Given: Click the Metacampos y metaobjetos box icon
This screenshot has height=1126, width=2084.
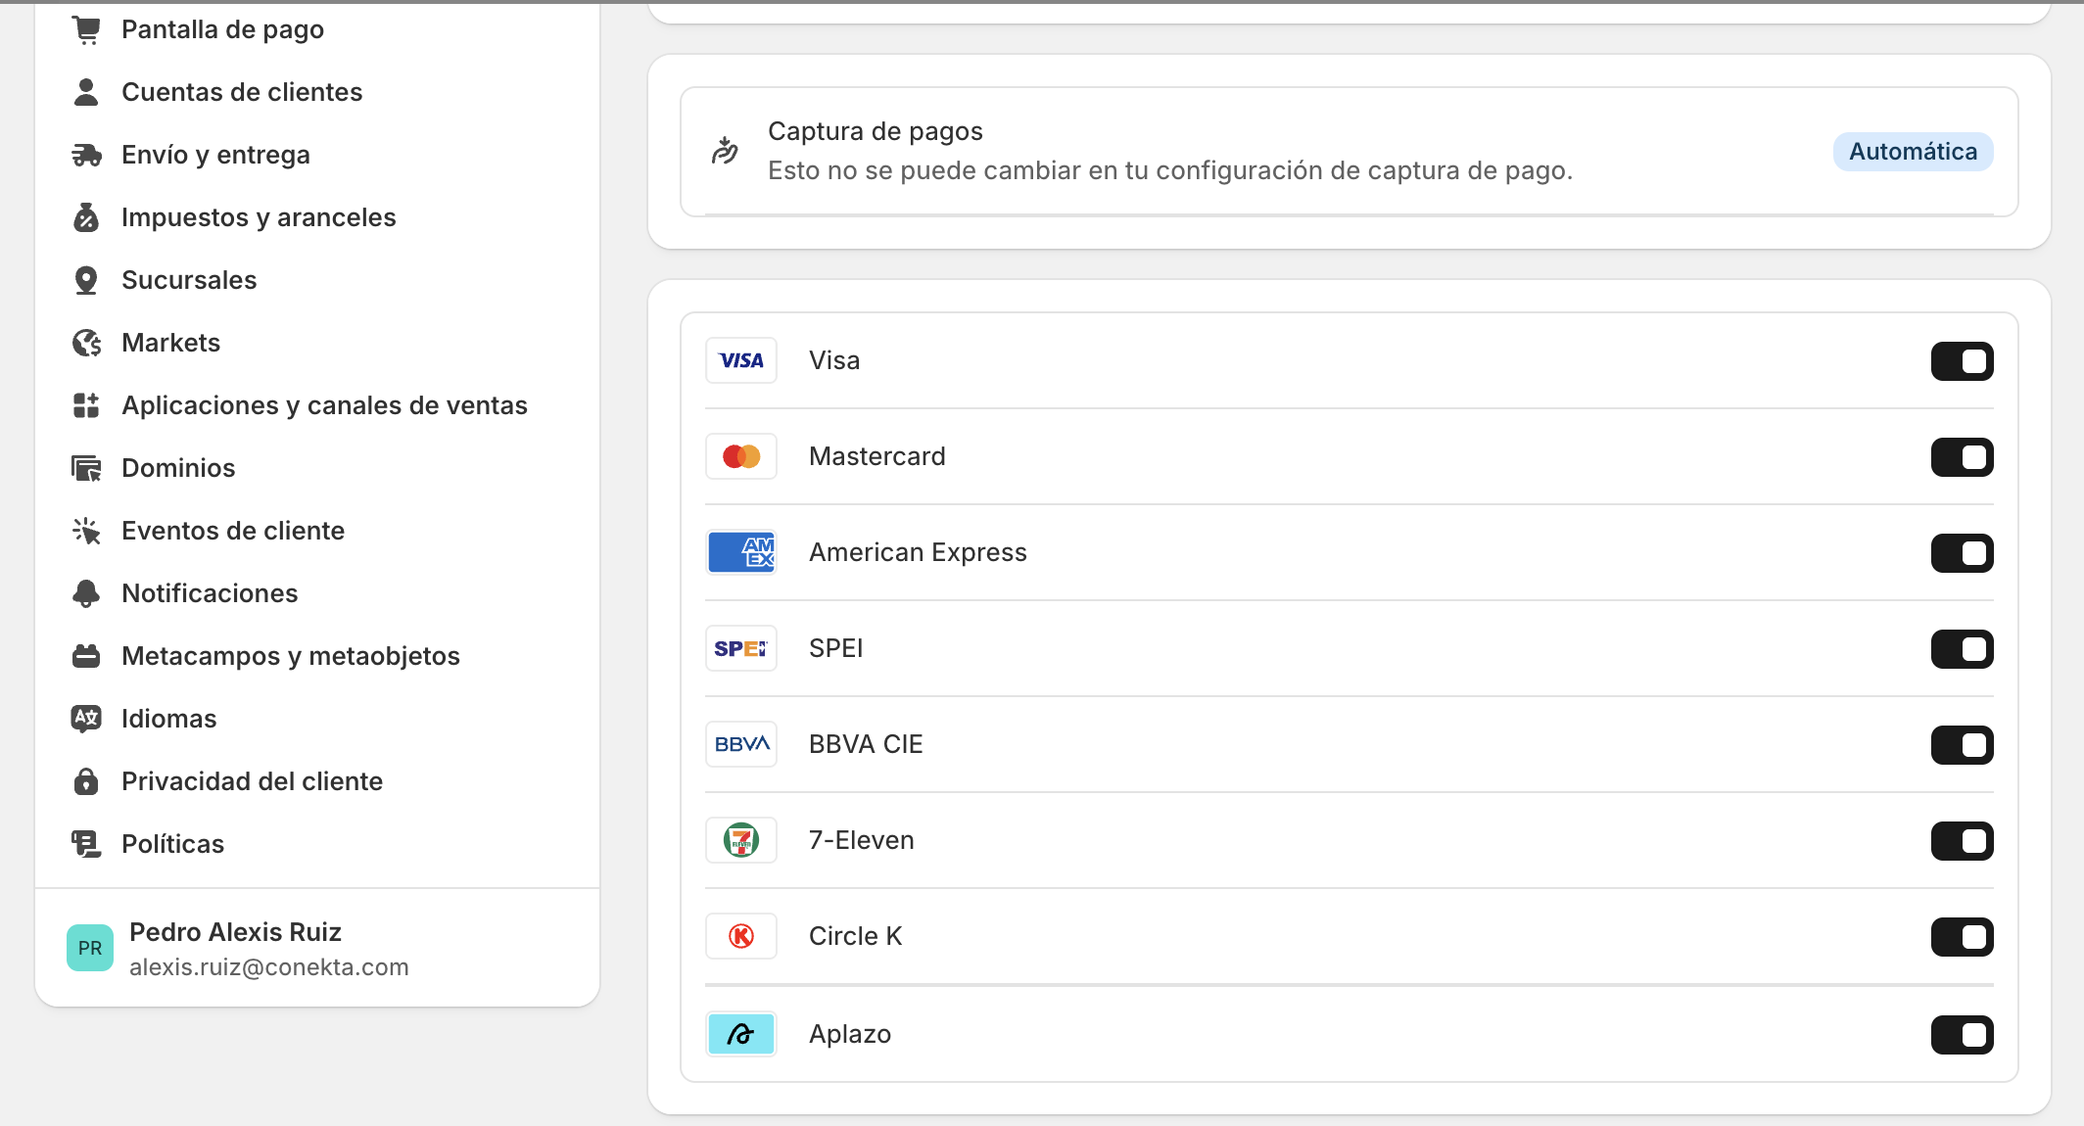Looking at the screenshot, I should click(x=86, y=656).
